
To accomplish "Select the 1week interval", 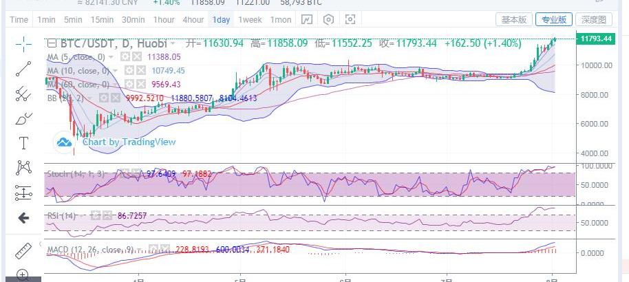I will pos(250,20).
